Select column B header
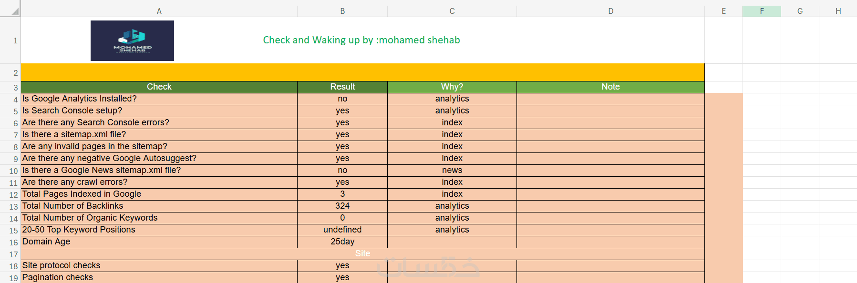Viewport: 857px width, 283px height. 342,11
